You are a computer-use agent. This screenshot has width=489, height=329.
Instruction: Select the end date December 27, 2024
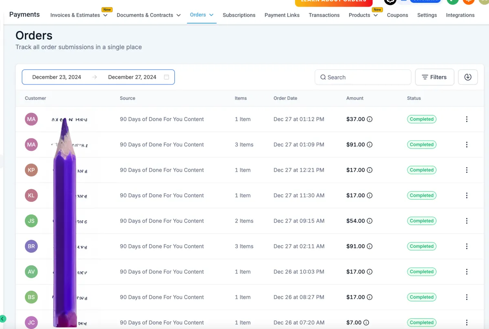pyautogui.click(x=132, y=77)
